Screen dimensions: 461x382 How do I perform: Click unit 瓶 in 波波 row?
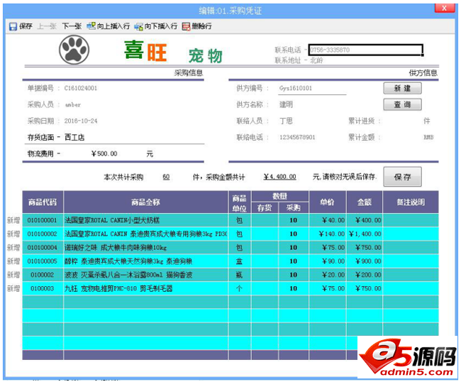[x=239, y=275]
